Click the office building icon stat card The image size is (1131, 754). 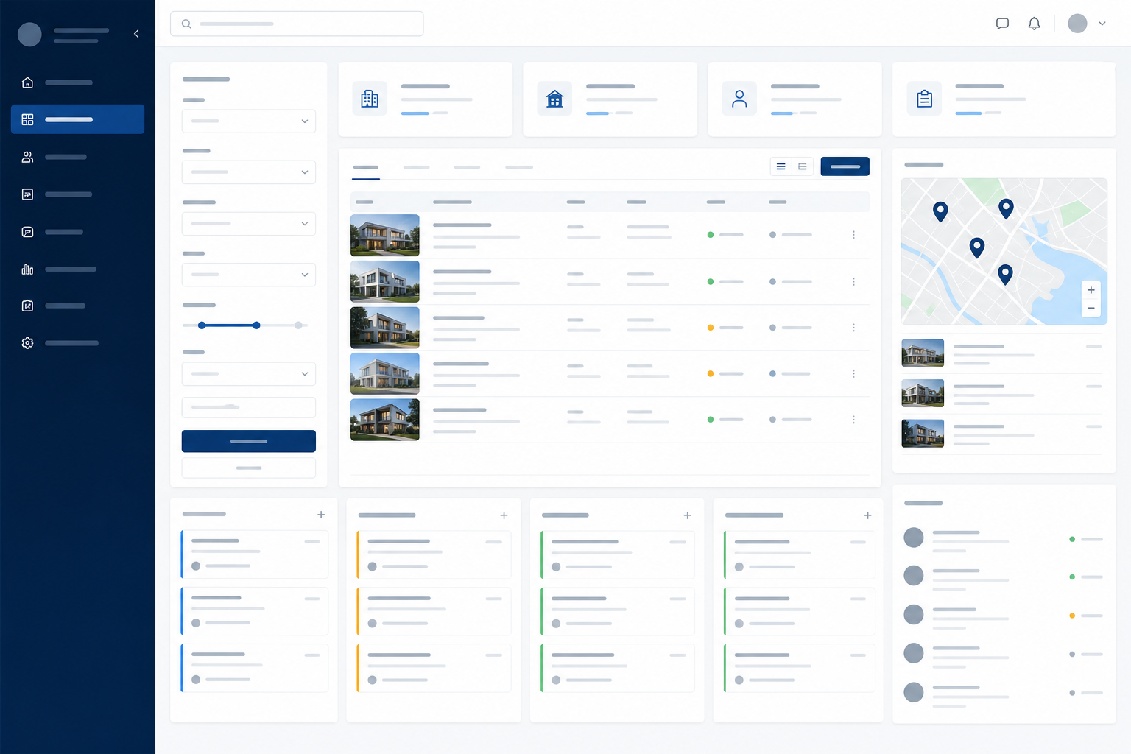(x=370, y=99)
